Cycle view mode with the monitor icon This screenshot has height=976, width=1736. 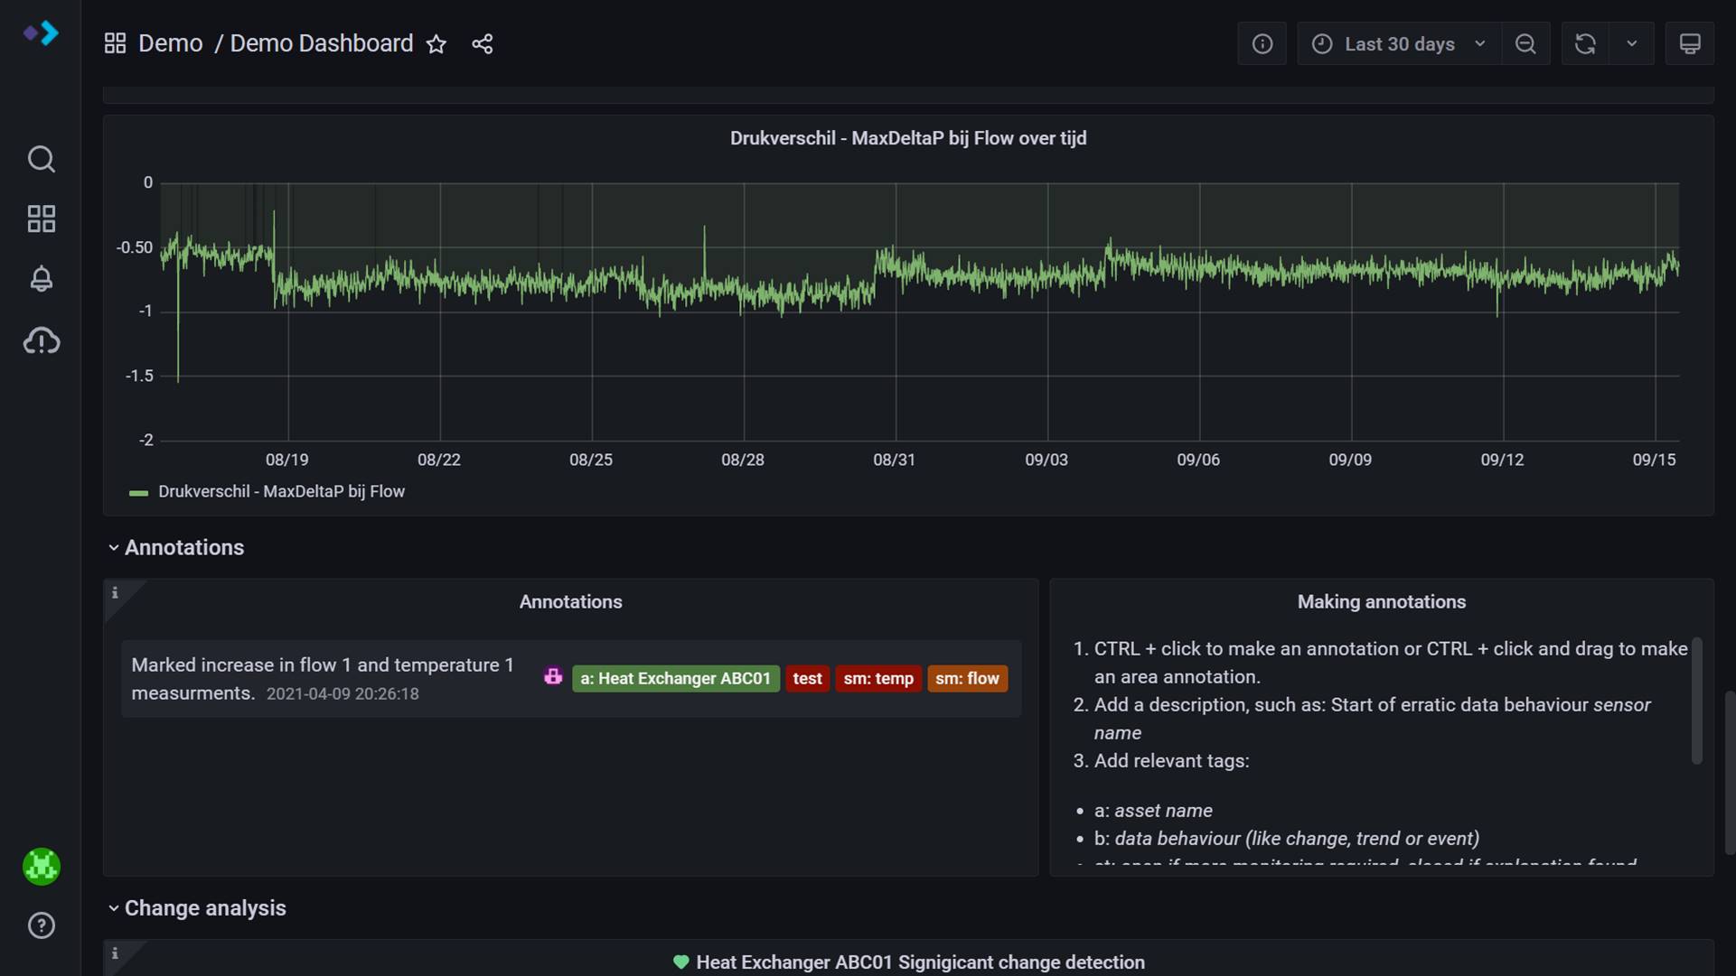coord(1689,44)
